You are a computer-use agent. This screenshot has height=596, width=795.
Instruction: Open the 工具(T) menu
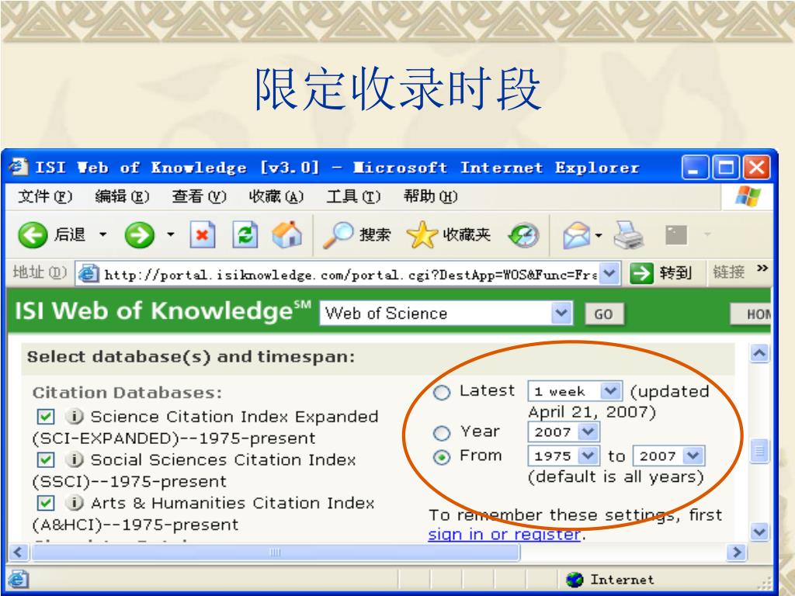(353, 196)
